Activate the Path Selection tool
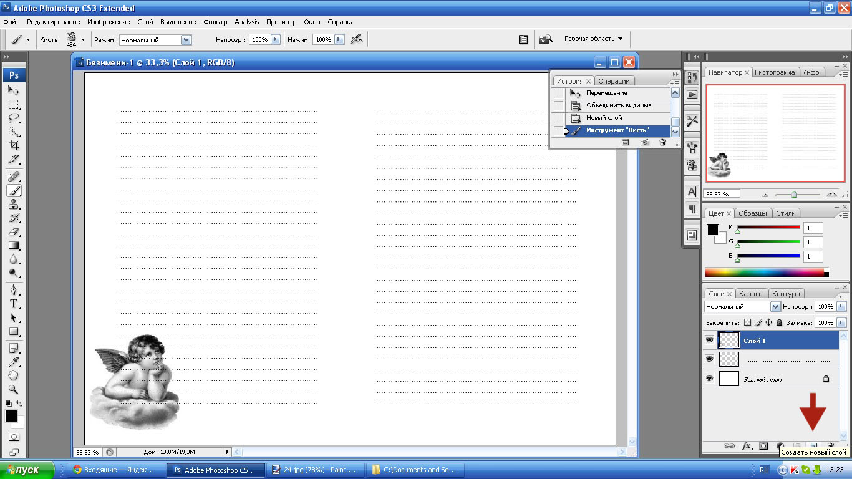 (14, 317)
